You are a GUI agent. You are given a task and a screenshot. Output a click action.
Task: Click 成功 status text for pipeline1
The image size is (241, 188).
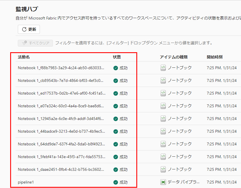point(123,182)
